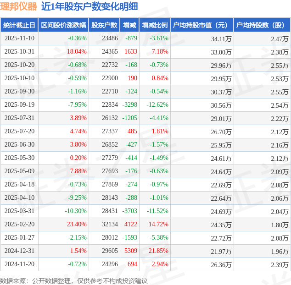
Task: Select the 2025-11-10 date cell
Action: [19, 38]
